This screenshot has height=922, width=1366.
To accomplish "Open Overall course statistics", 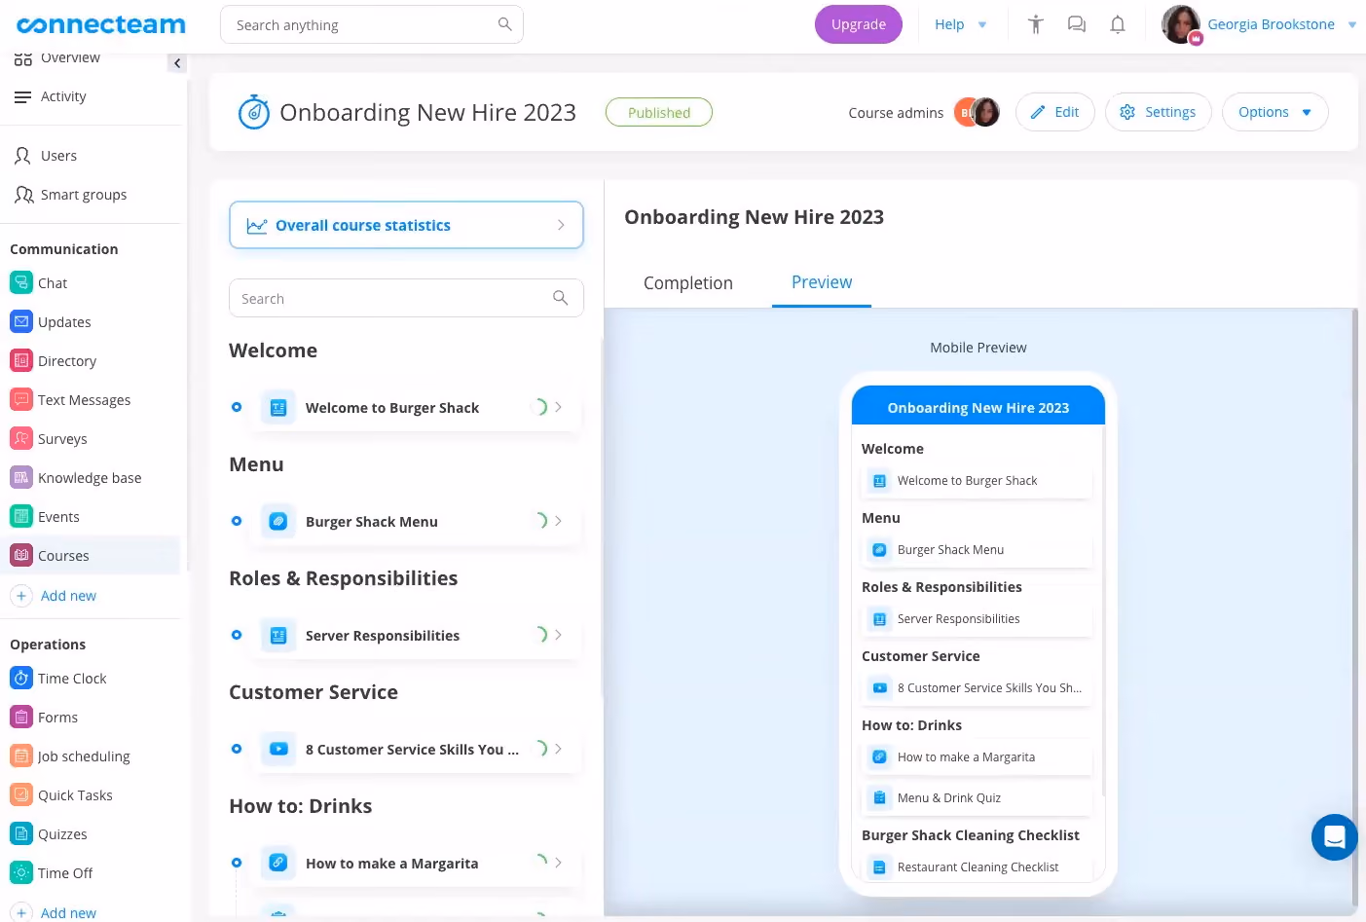I will 406,225.
